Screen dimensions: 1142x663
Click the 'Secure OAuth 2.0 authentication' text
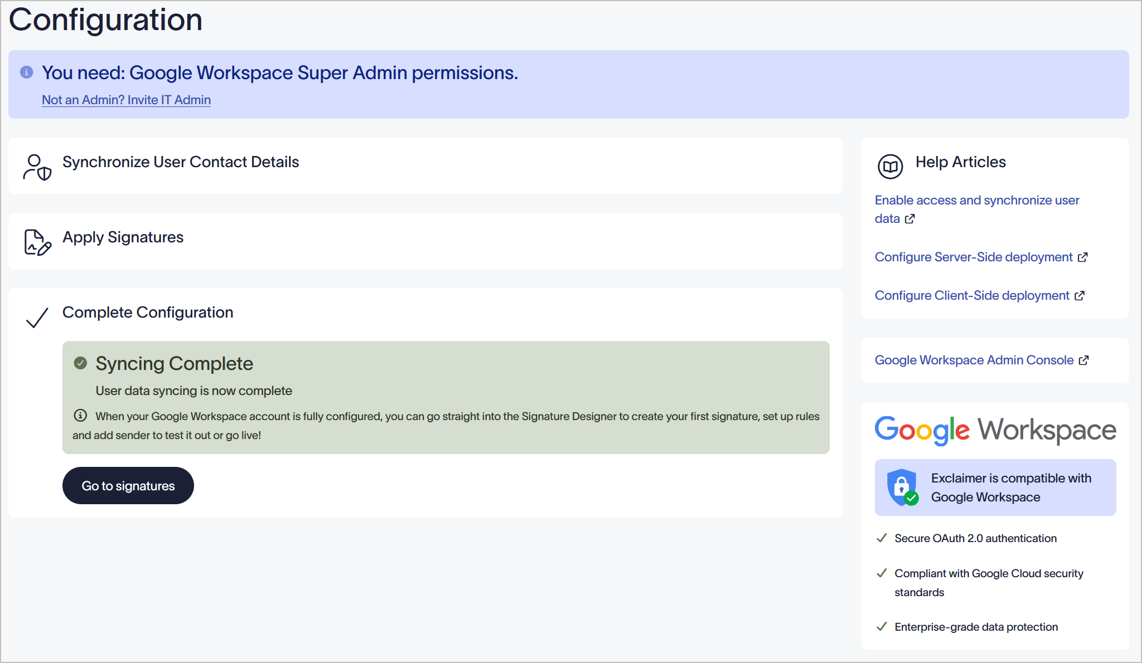tap(976, 538)
